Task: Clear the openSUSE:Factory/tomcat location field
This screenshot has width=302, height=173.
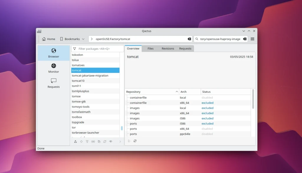Action: 189,39
